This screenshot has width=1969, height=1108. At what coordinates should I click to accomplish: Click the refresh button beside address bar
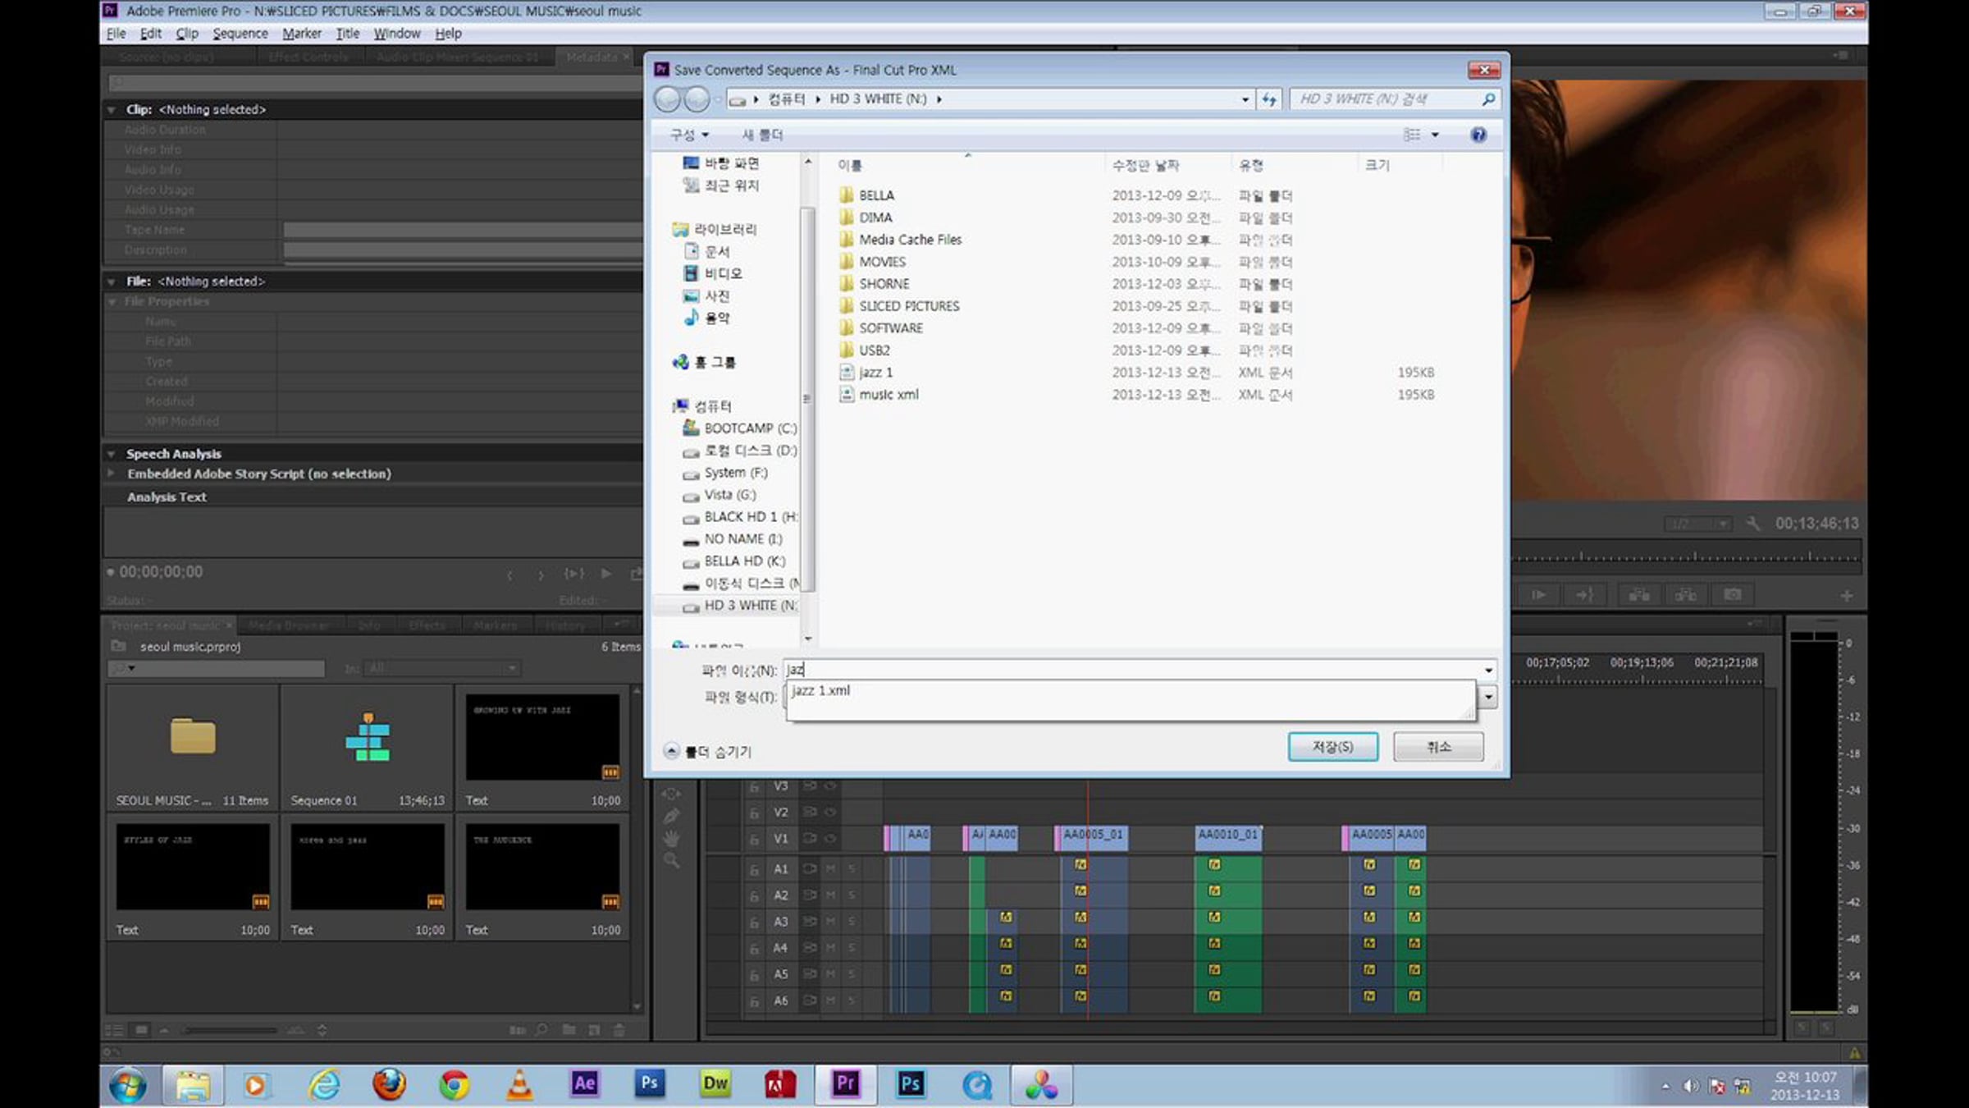click(1269, 99)
